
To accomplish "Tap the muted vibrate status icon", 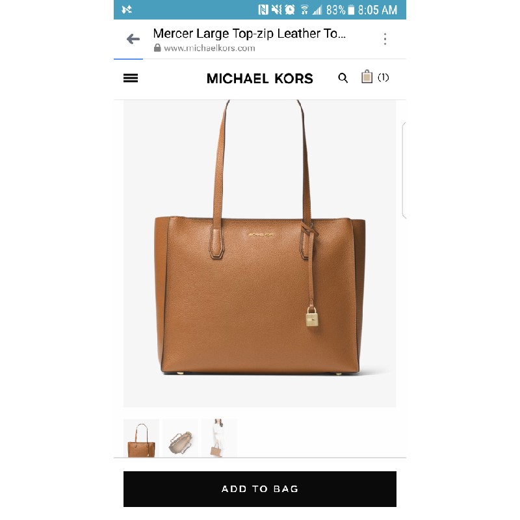I will [x=276, y=10].
